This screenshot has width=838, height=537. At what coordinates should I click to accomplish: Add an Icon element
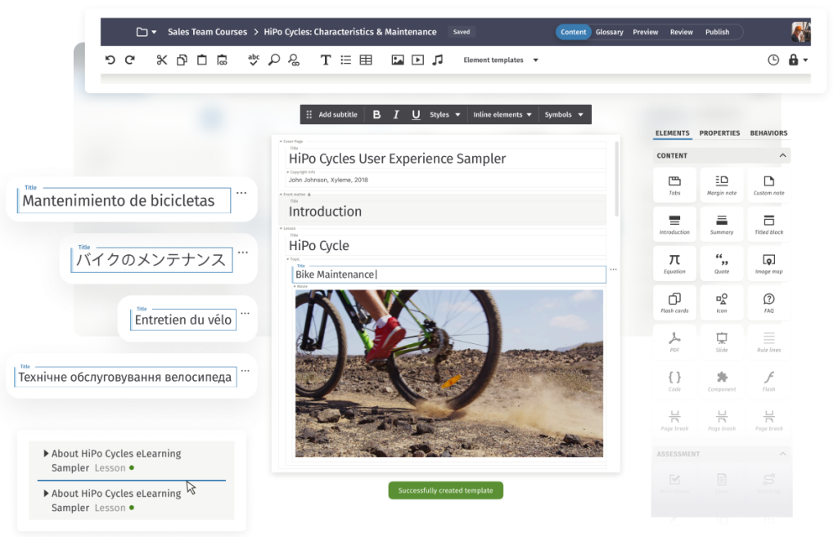point(722,302)
